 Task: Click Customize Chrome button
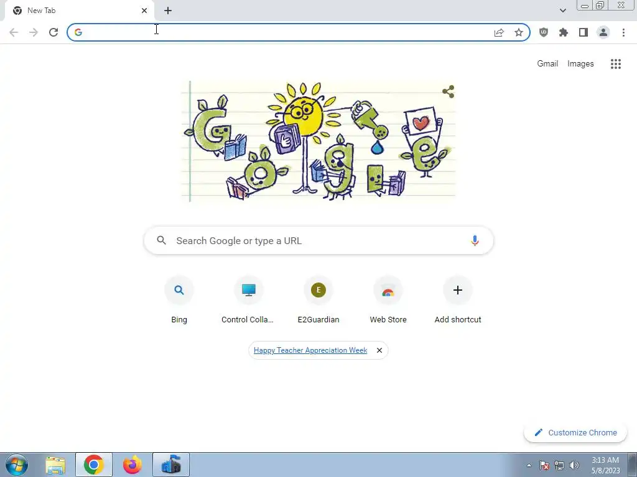pos(575,432)
